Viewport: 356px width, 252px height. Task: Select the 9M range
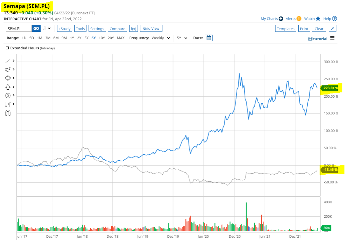click(x=64, y=38)
